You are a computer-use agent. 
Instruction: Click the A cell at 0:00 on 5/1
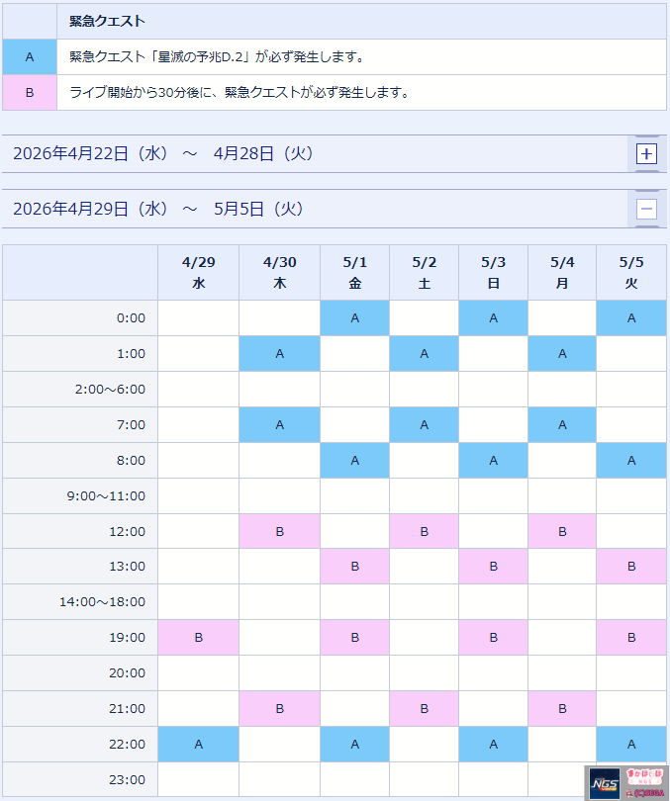click(354, 318)
